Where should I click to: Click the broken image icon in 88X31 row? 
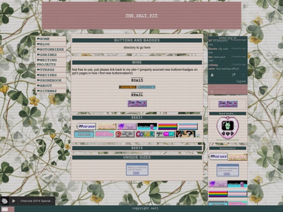click(198, 136)
